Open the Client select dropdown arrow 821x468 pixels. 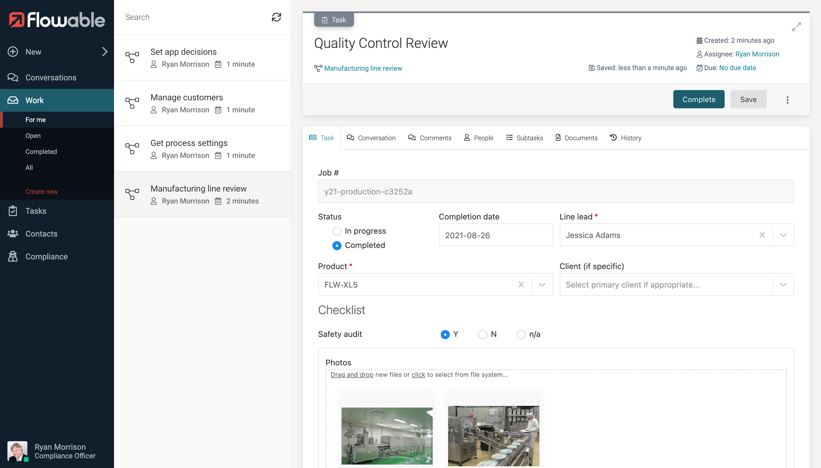783,284
